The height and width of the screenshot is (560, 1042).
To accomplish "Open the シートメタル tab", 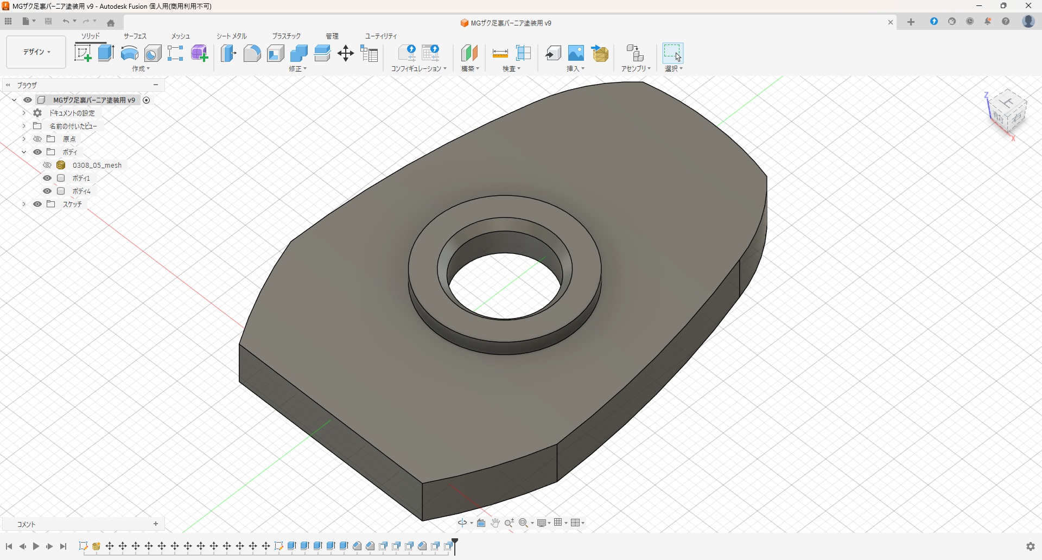I will (x=232, y=36).
